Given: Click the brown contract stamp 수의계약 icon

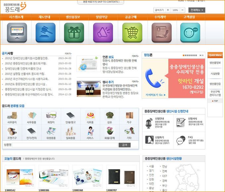Looking at the screenshot, I should [x=161, y=33].
